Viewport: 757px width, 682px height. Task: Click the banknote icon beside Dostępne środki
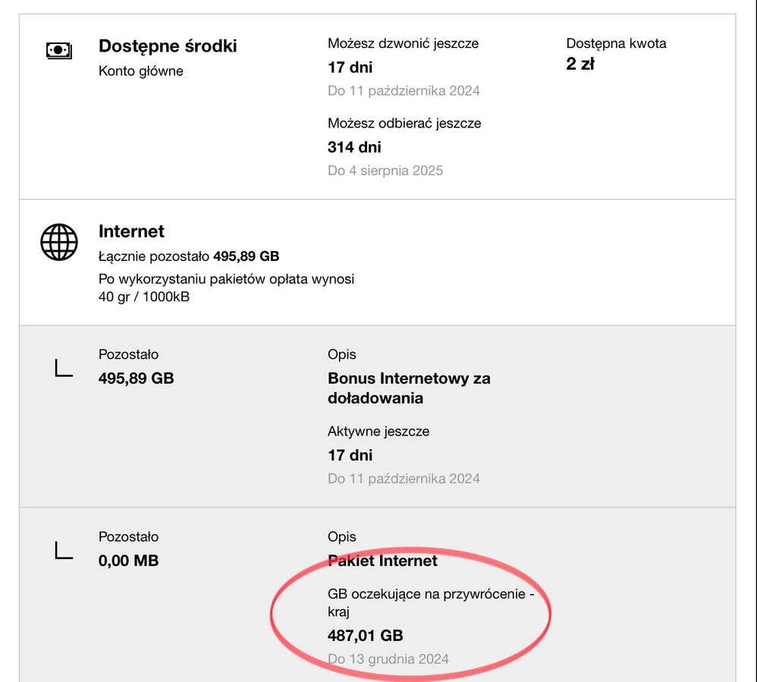click(x=58, y=51)
